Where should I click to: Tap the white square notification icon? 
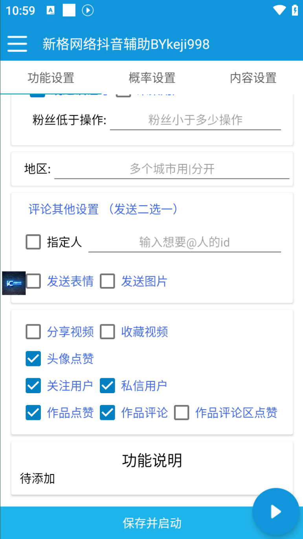point(69,11)
